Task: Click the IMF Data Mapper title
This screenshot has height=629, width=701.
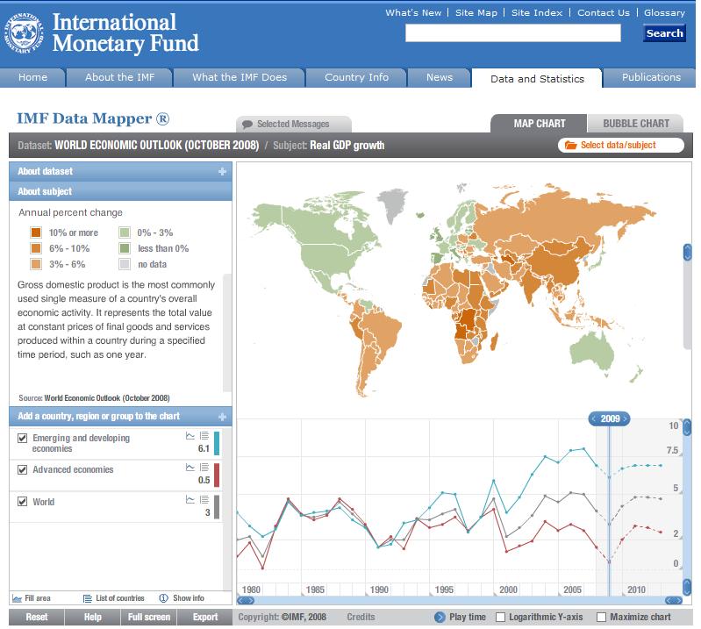Action: pyautogui.click(x=93, y=118)
